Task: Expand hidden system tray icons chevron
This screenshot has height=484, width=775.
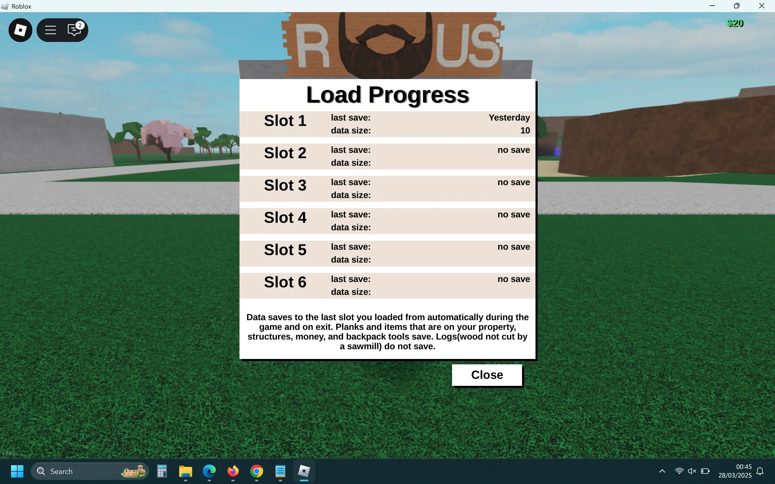Action: pos(662,471)
